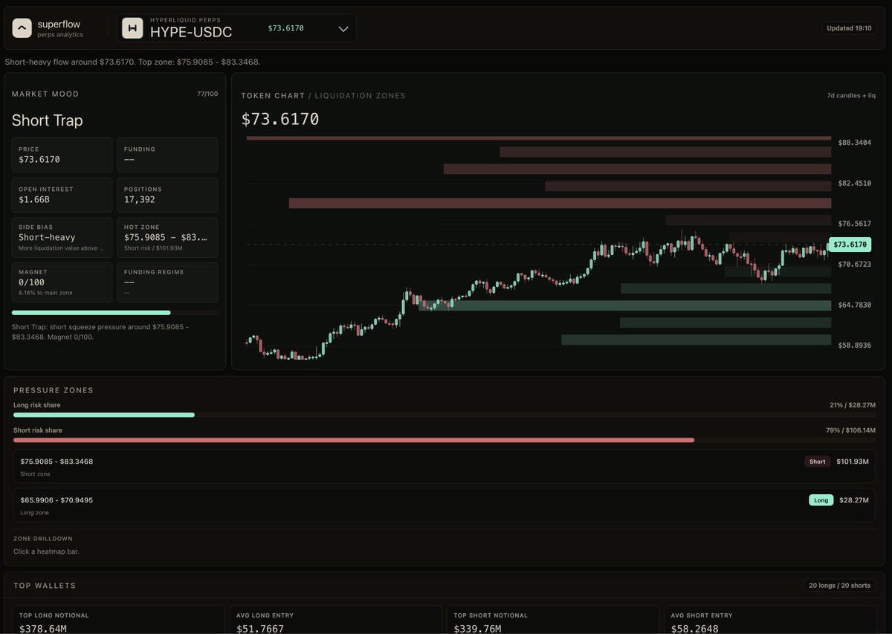Click the $76.5617 axis label
The height and width of the screenshot is (634, 892).
(855, 224)
